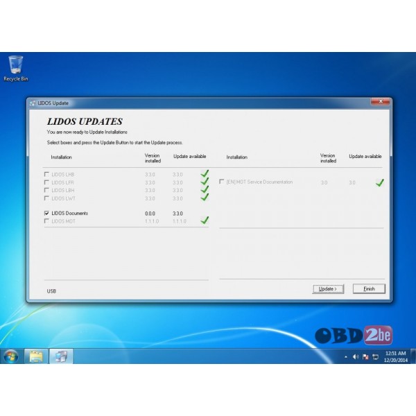Click the green checkmark for LIDOS MOT
This screenshot has width=416, height=416.
tap(205, 220)
